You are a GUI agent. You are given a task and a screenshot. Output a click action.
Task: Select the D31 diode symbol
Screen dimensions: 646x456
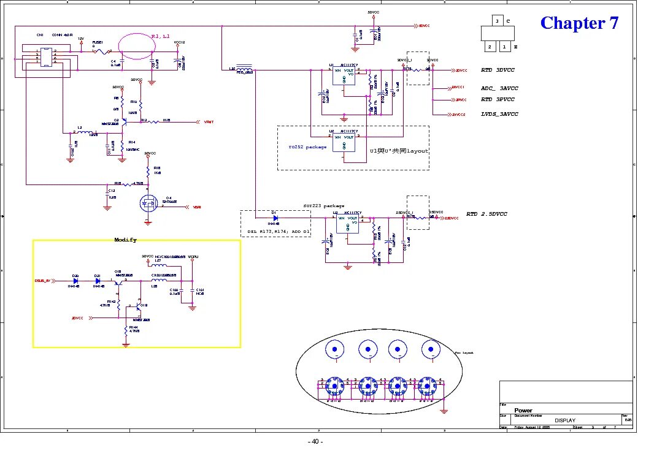(98, 281)
